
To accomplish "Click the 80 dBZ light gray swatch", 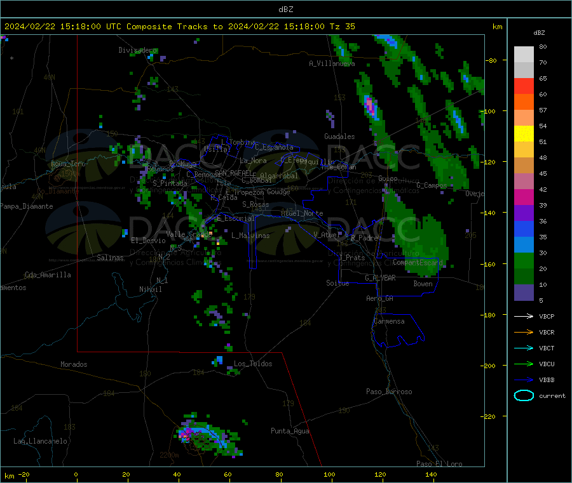I will click(524, 55).
